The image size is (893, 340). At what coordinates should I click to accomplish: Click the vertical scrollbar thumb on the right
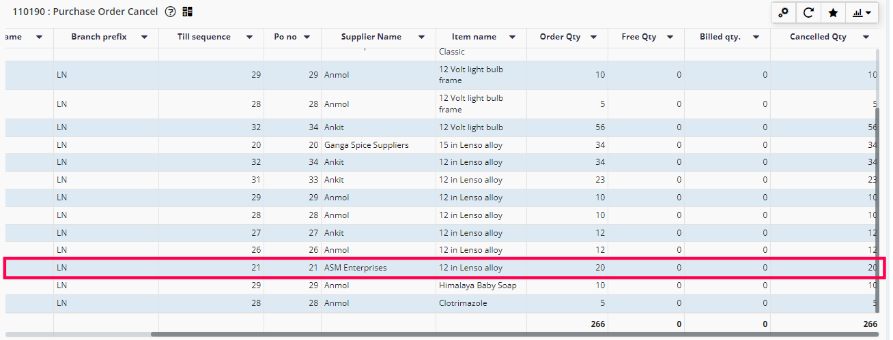coord(878,204)
